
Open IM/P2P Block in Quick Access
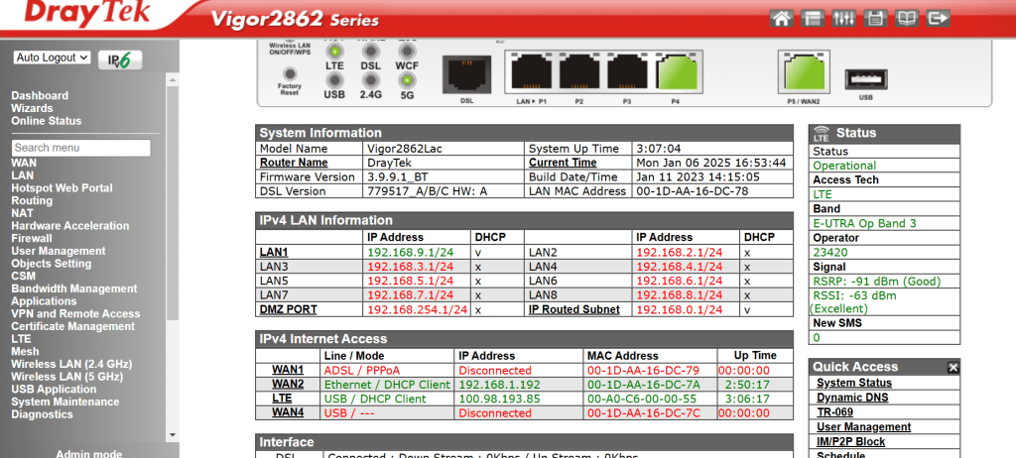click(x=850, y=442)
